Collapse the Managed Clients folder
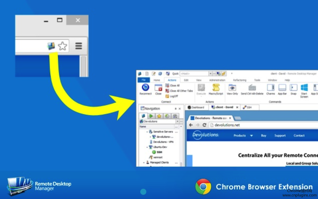This screenshot has width=318, height=199. [144, 163]
